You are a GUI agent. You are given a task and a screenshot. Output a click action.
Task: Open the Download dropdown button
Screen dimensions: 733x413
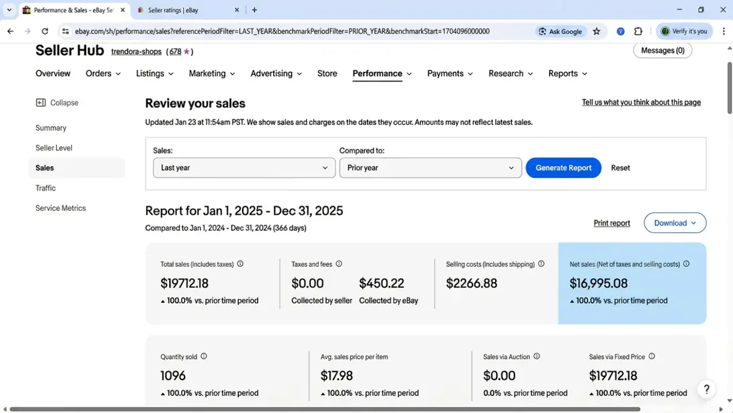pyautogui.click(x=675, y=223)
